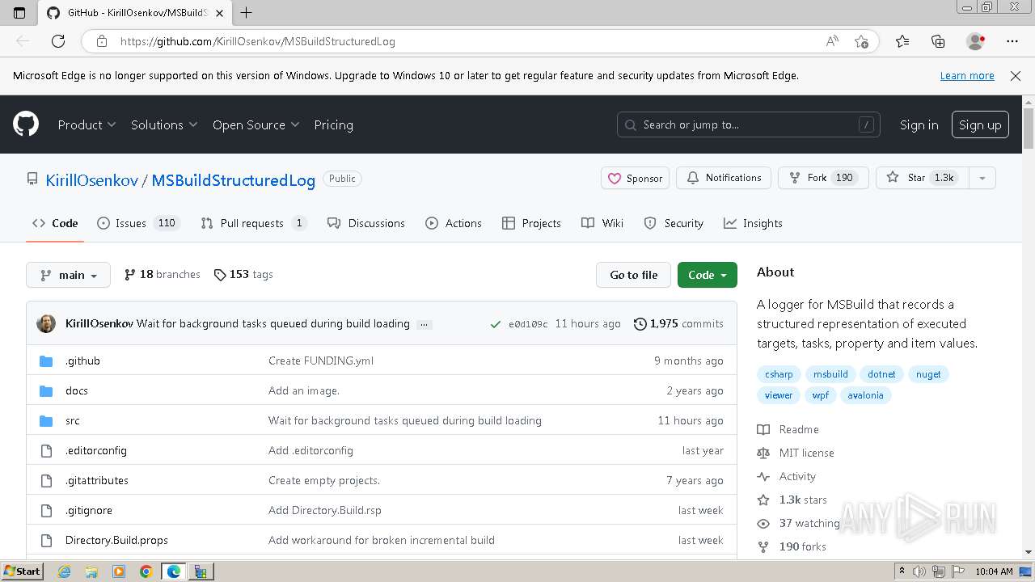1035x582 pixels.
Task: Open docs folder
Action: click(77, 390)
